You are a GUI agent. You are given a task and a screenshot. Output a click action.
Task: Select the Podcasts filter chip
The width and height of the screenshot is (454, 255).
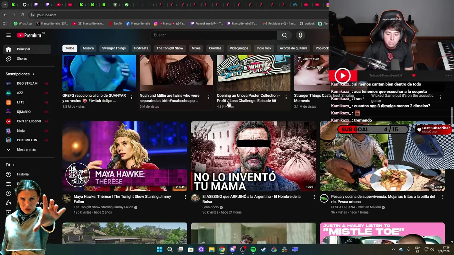(141, 48)
